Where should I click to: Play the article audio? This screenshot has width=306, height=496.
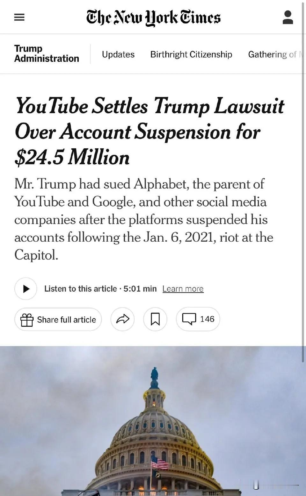tap(26, 289)
